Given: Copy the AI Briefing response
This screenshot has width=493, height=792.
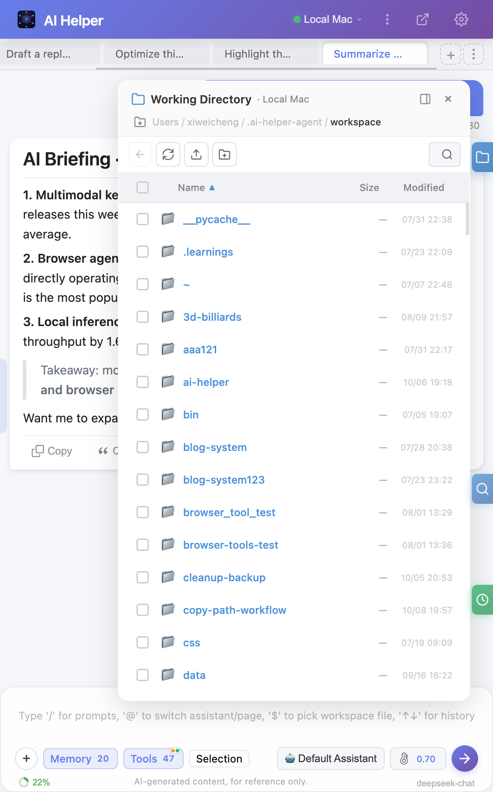Looking at the screenshot, I should pyautogui.click(x=52, y=451).
